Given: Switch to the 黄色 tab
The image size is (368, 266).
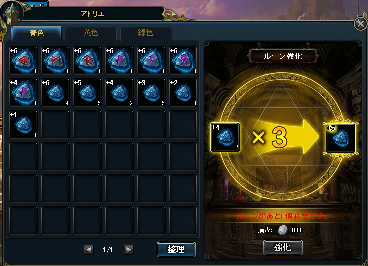Looking at the screenshot, I should click(x=91, y=33).
